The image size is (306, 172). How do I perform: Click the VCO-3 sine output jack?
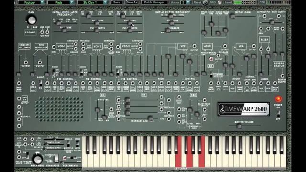(118, 47)
